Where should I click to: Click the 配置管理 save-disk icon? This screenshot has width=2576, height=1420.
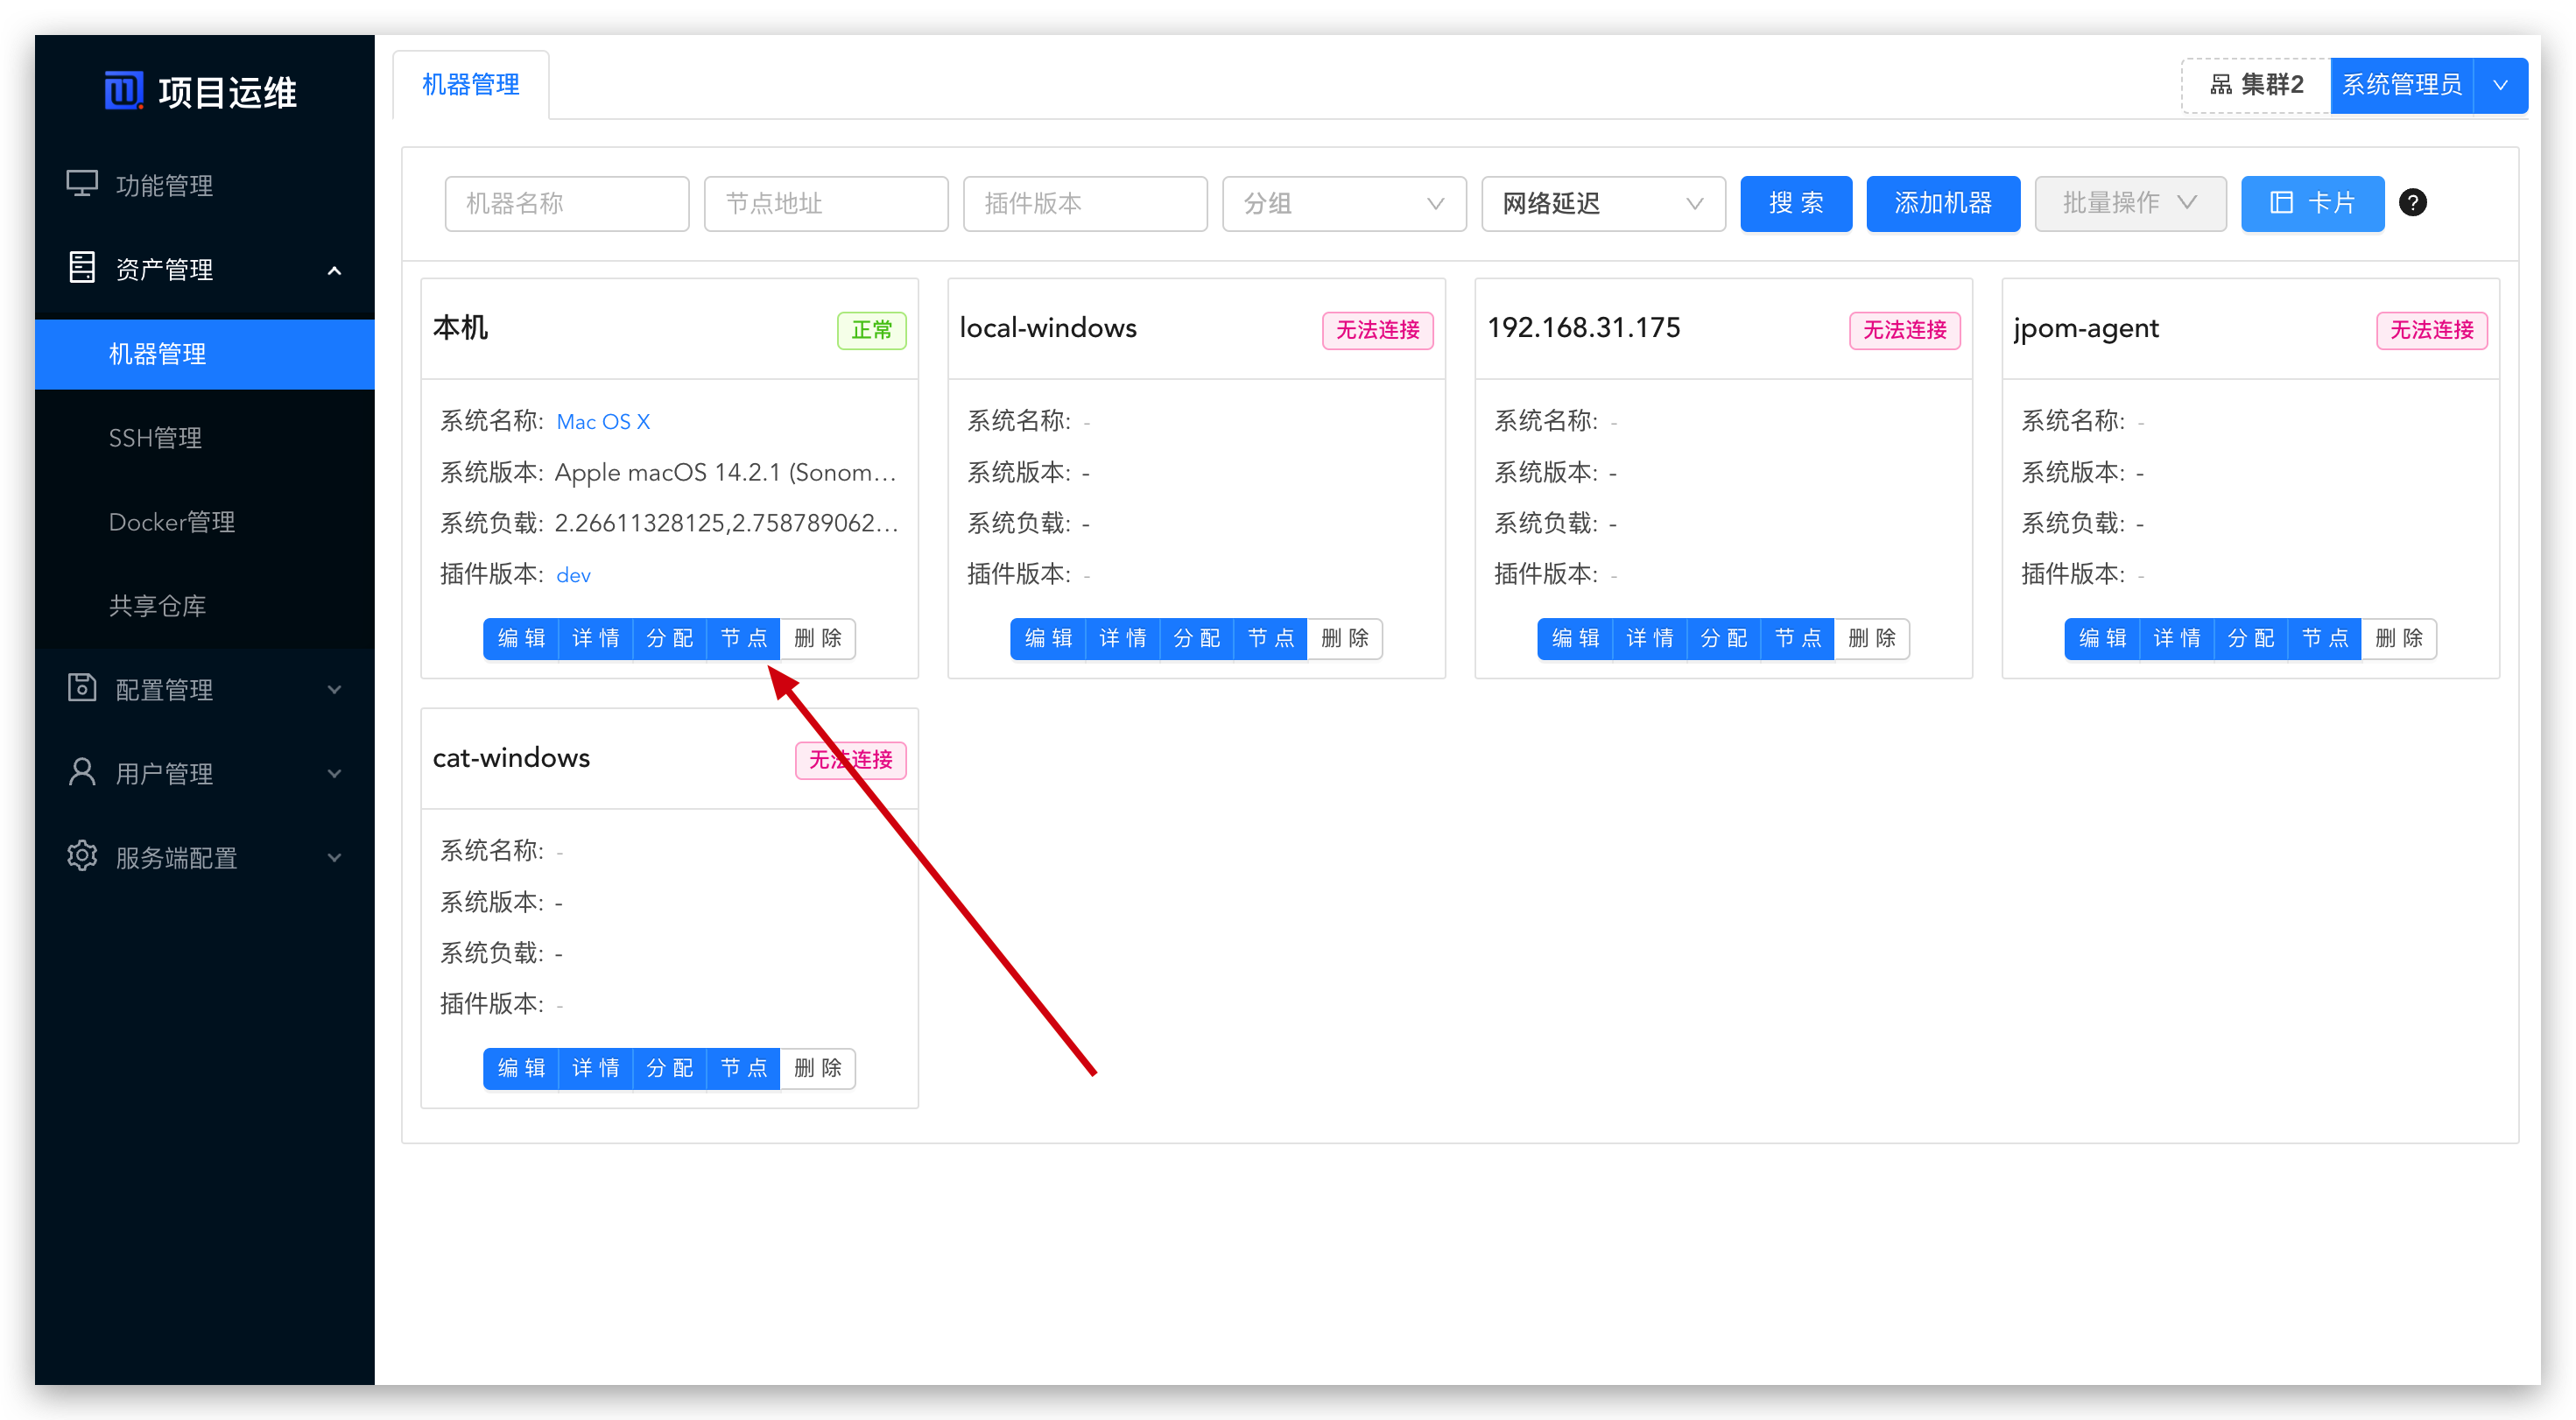coord(82,688)
